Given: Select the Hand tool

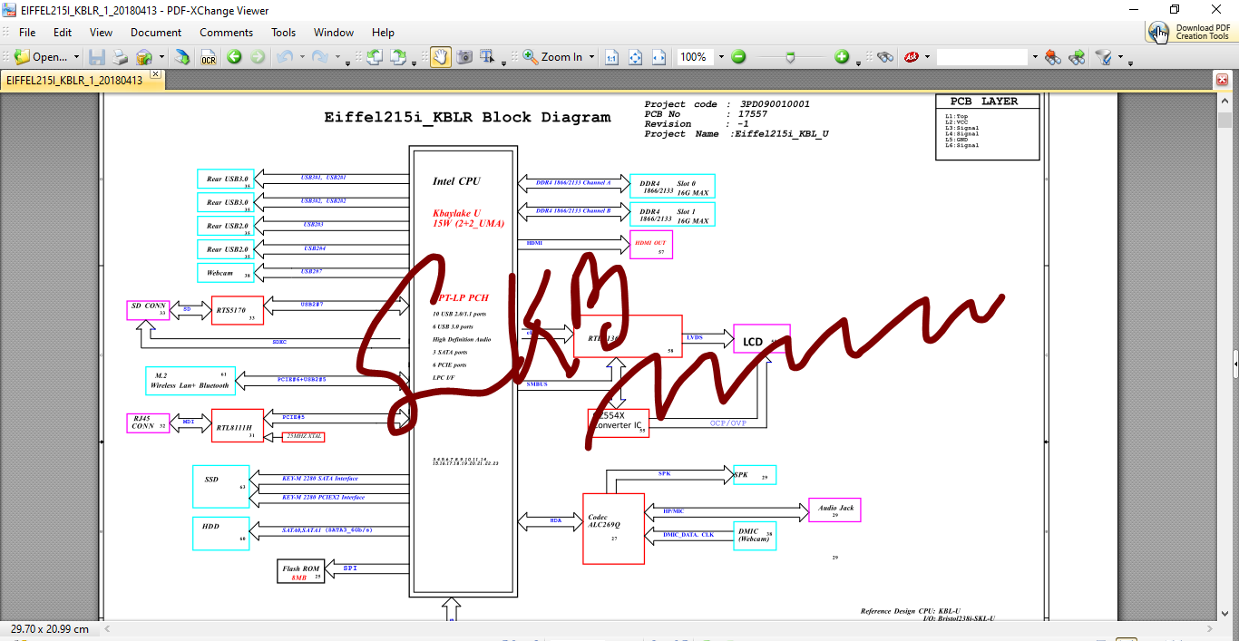Looking at the screenshot, I should point(440,57).
